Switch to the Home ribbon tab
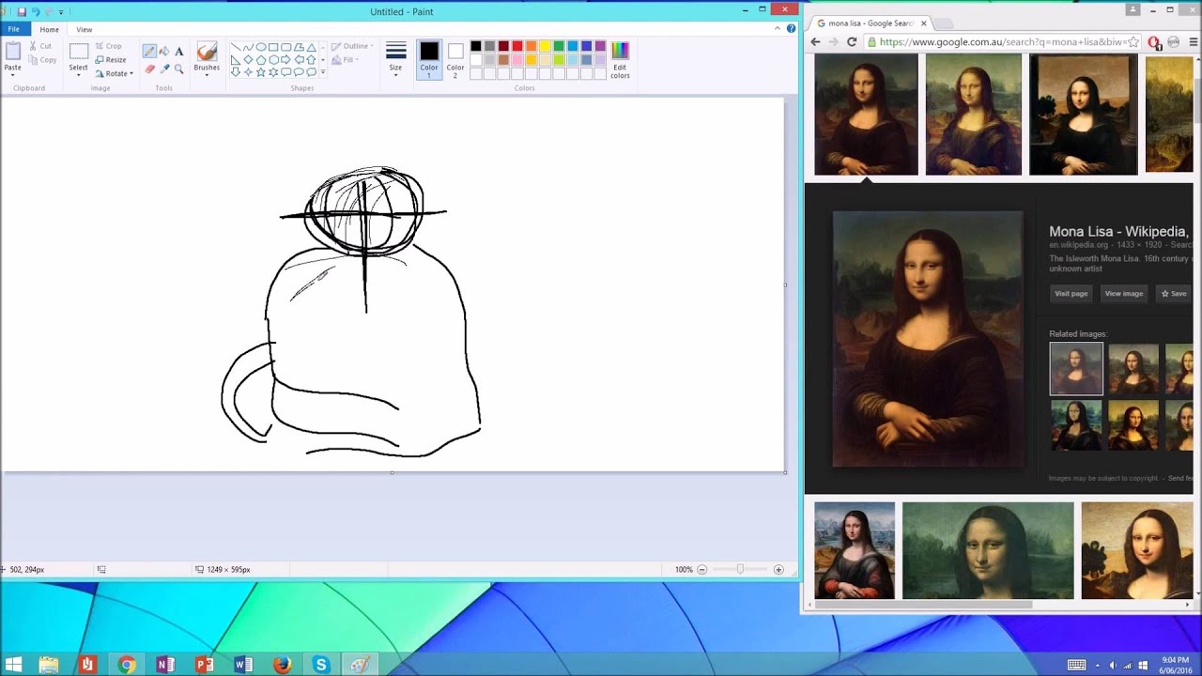 point(49,29)
